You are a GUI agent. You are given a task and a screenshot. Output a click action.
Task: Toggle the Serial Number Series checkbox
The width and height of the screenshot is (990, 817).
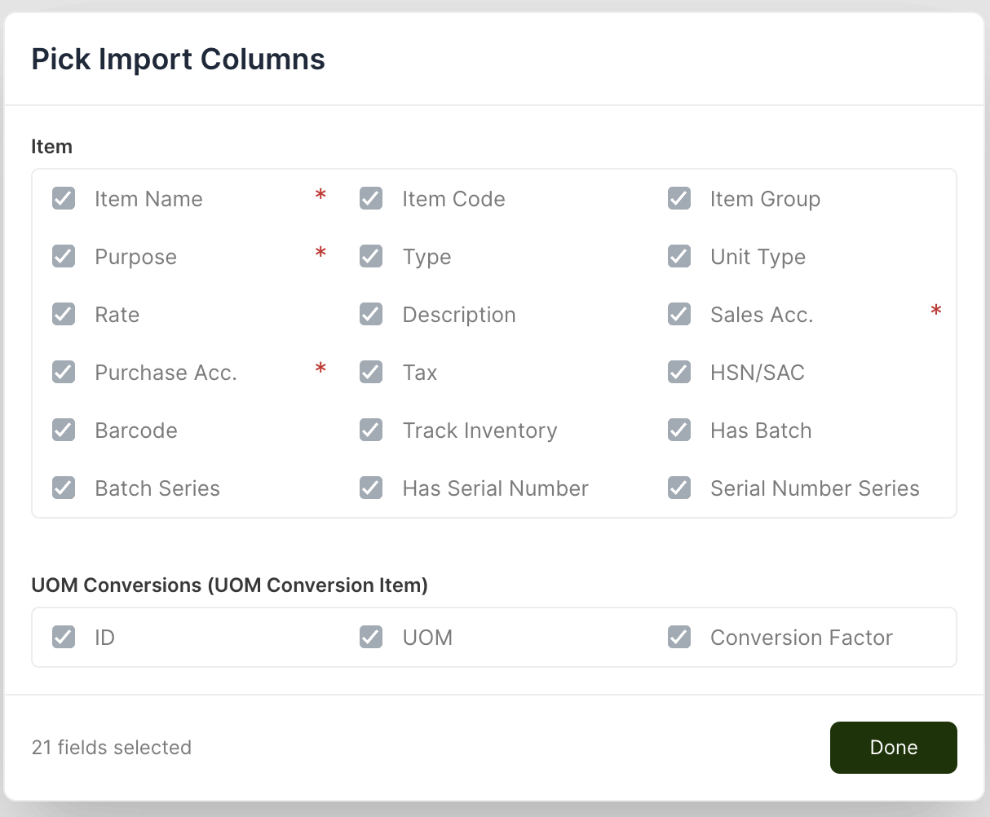(x=679, y=488)
